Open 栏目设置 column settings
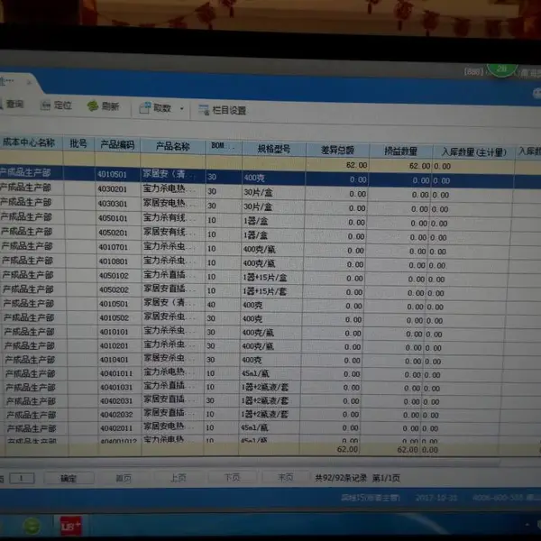The width and height of the screenshot is (541, 541). tap(222, 110)
